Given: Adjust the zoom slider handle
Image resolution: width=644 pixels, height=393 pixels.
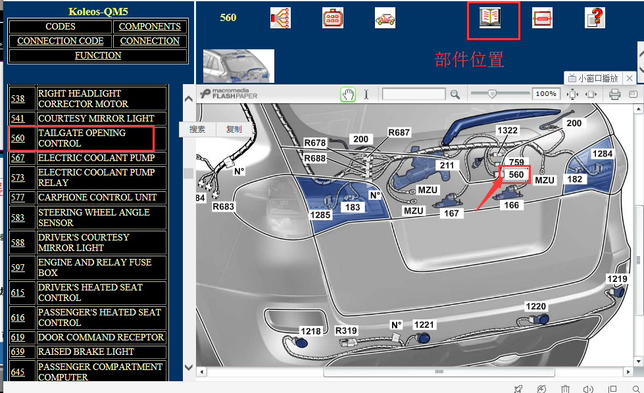Looking at the screenshot, I should 491,94.
